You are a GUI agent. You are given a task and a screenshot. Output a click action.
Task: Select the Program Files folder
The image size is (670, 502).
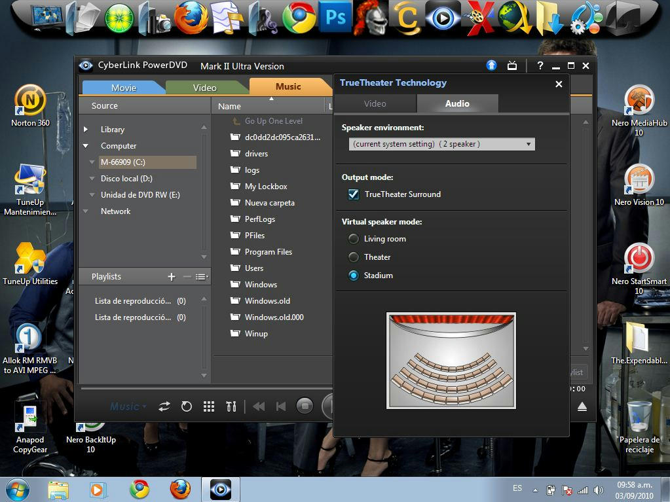coord(269,252)
